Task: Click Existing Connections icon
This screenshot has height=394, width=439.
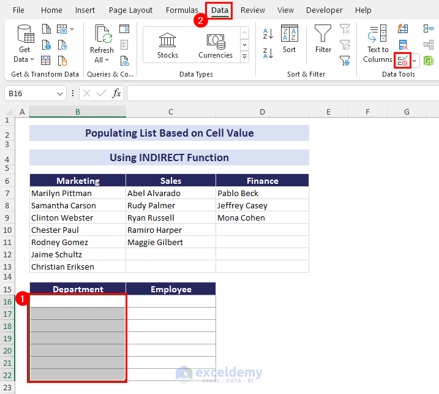Action: coord(62,60)
